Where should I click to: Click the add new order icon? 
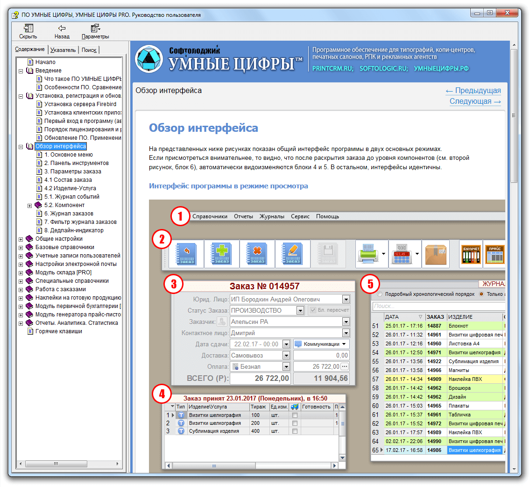coord(222,254)
